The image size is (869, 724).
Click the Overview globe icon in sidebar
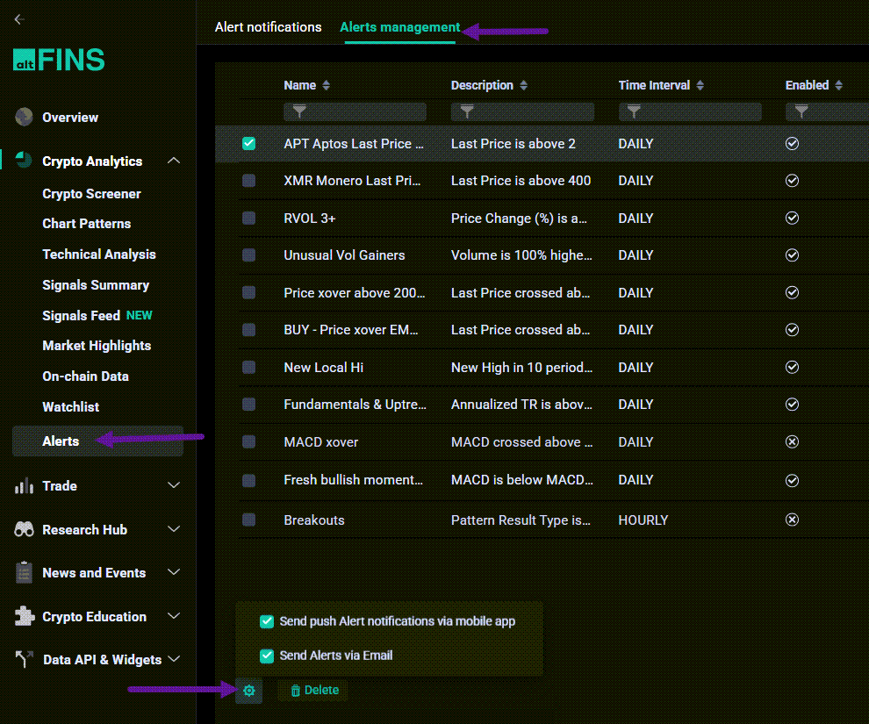pyautogui.click(x=24, y=117)
